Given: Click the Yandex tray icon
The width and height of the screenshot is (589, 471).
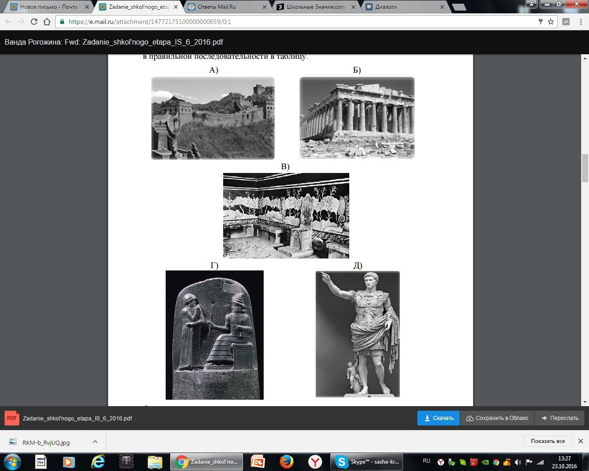Looking at the screenshot, I should click(440, 462).
